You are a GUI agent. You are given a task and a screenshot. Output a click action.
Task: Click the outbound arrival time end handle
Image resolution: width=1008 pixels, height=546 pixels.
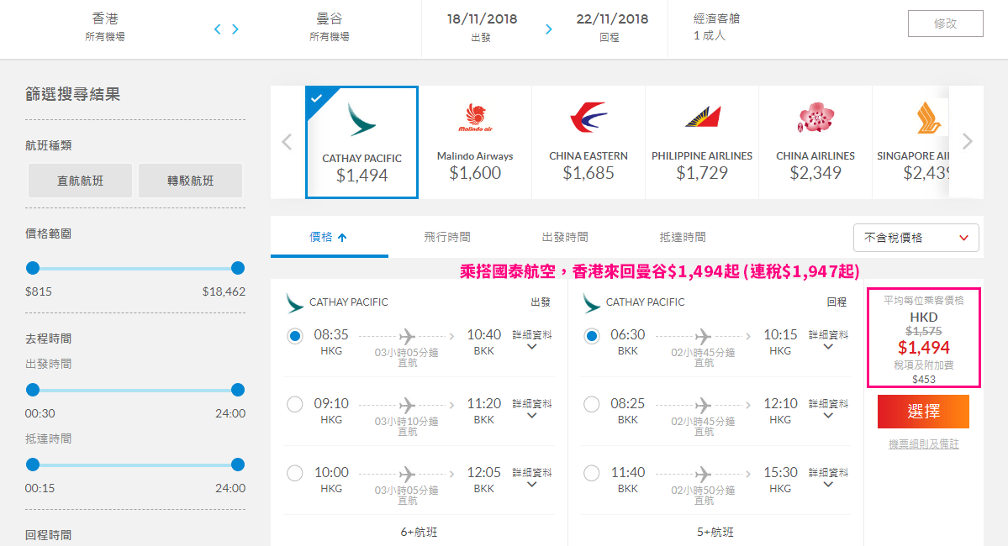coord(238,465)
